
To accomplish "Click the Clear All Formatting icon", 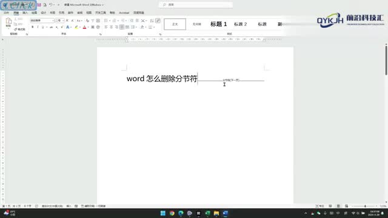I will click(x=87, y=21).
